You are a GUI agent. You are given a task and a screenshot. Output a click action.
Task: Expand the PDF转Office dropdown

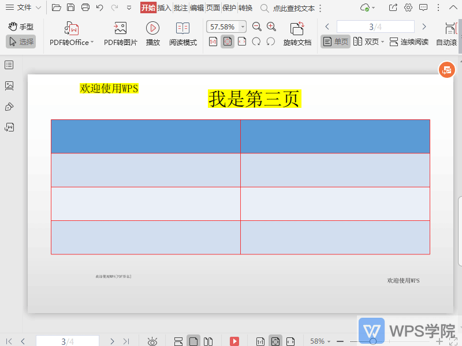pyautogui.click(x=92, y=42)
